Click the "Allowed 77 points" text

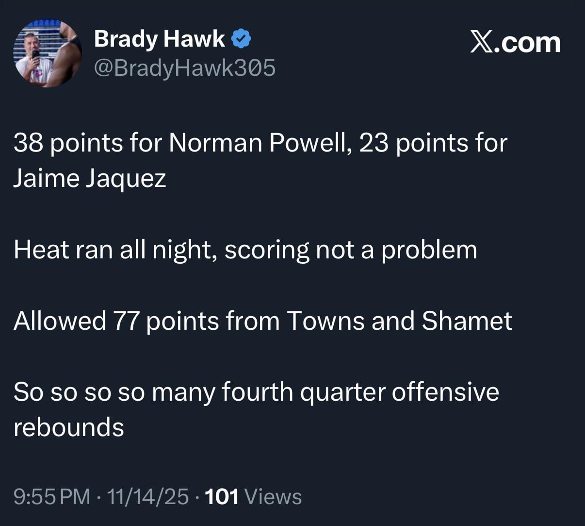[116, 321]
